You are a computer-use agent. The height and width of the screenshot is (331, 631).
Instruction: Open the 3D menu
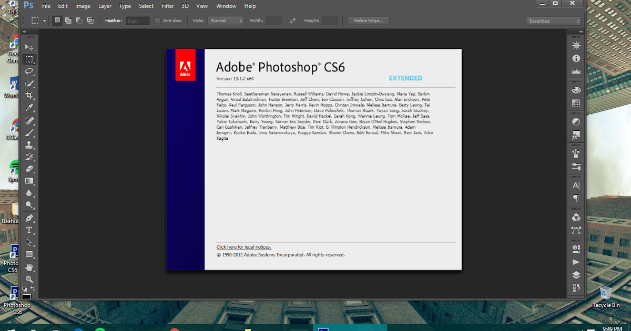click(185, 6)
